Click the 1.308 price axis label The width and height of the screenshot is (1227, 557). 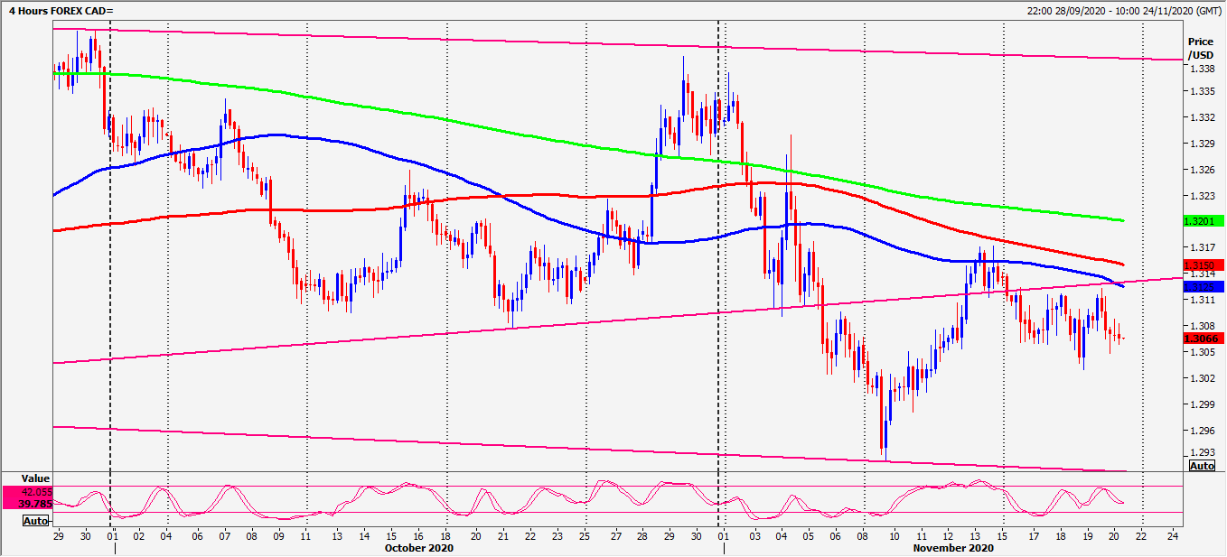(1202, 326)
